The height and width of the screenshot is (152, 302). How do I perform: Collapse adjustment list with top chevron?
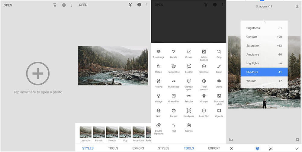point(264,22)
